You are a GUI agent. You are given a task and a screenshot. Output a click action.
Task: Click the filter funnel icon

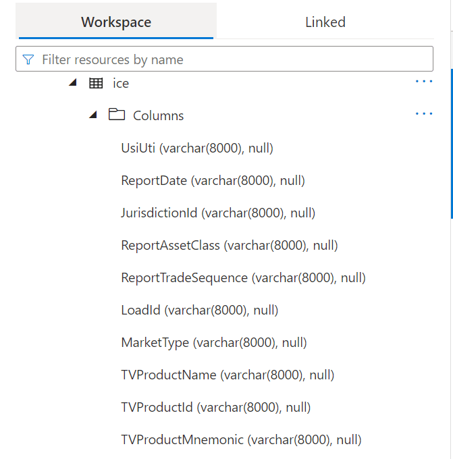point(28,59)
